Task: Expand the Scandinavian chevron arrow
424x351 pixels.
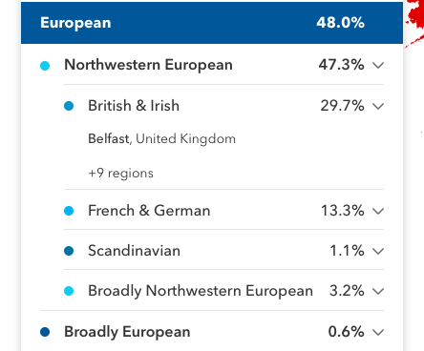Action: tap(378, 251)
